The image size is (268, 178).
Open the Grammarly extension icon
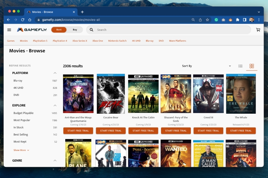[x=216, y=20]
